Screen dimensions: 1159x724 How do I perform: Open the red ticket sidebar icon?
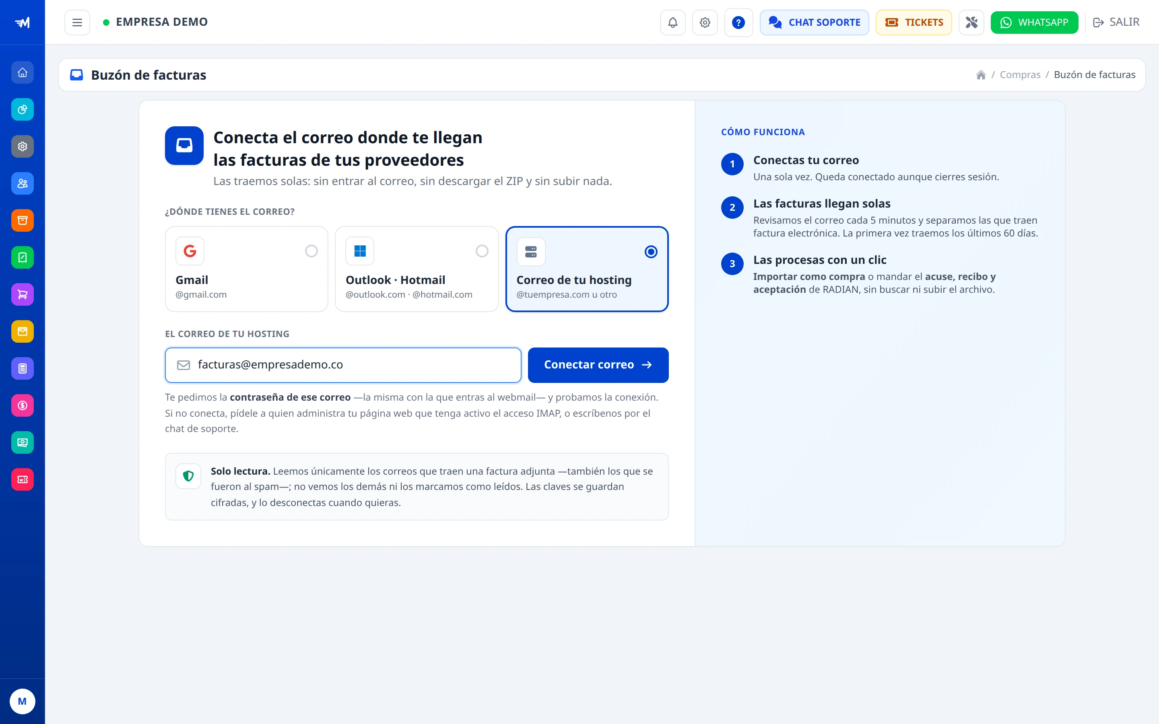tap(23, 479)
